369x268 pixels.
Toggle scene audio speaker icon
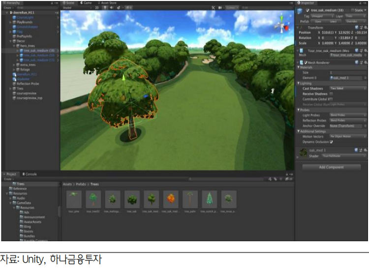pos(112,8)
